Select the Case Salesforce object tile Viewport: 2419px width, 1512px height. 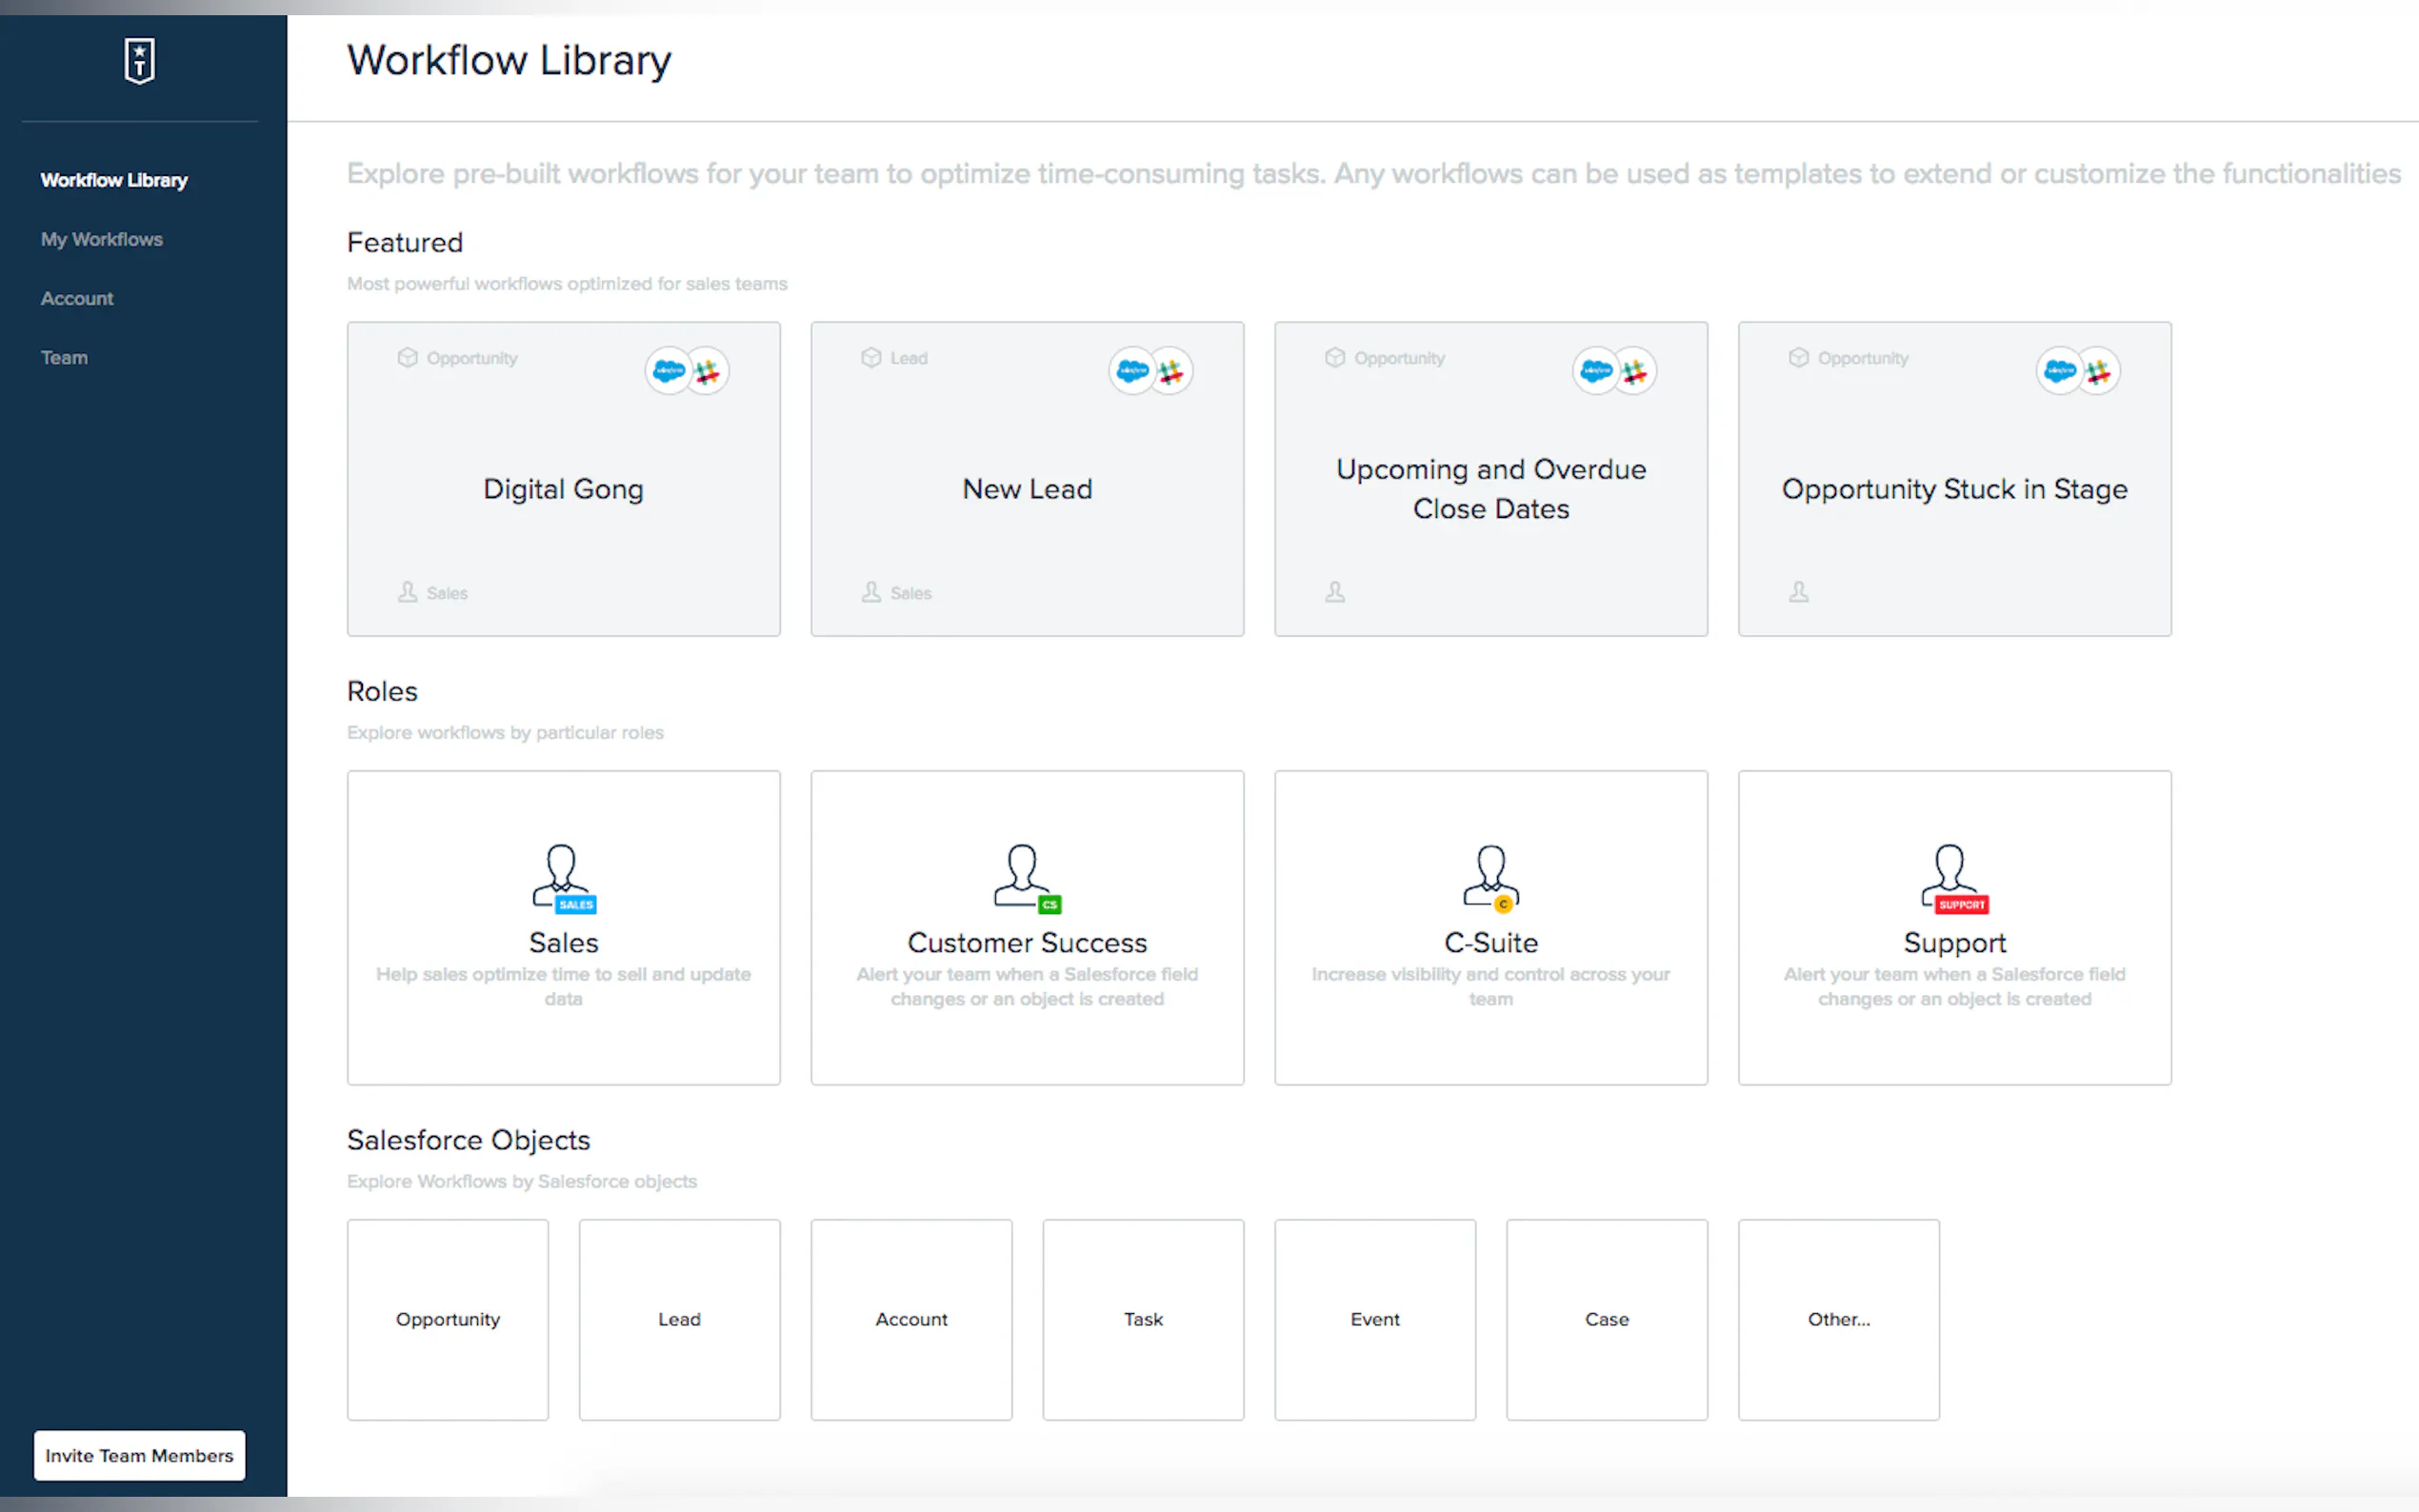[1606, 1319]
